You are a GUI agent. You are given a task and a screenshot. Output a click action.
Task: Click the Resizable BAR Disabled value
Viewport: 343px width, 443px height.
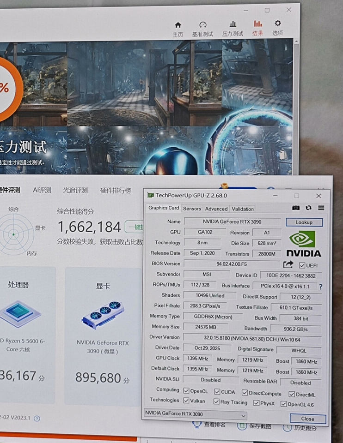point(300,383)
